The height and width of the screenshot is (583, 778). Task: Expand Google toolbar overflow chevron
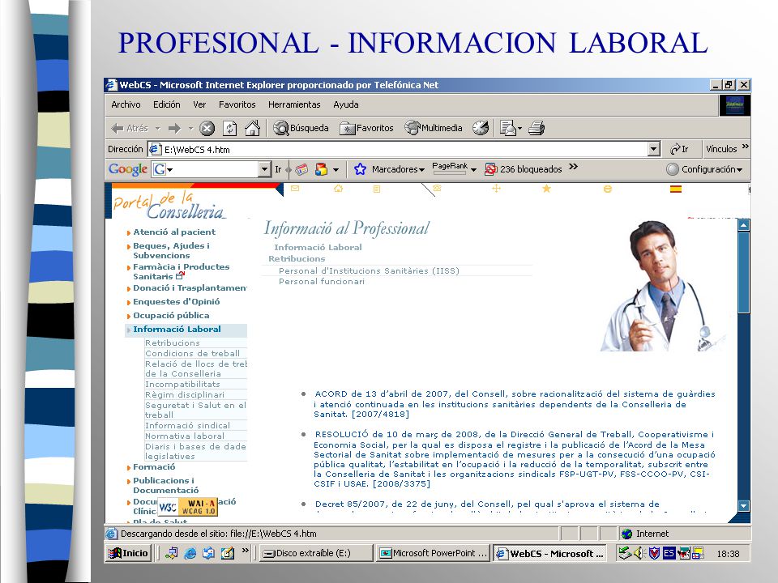click(574, 167)
